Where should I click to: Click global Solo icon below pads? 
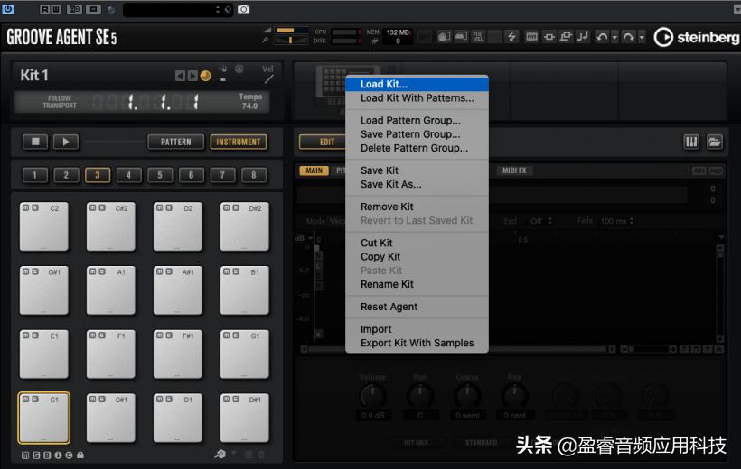tap(36, 455)
